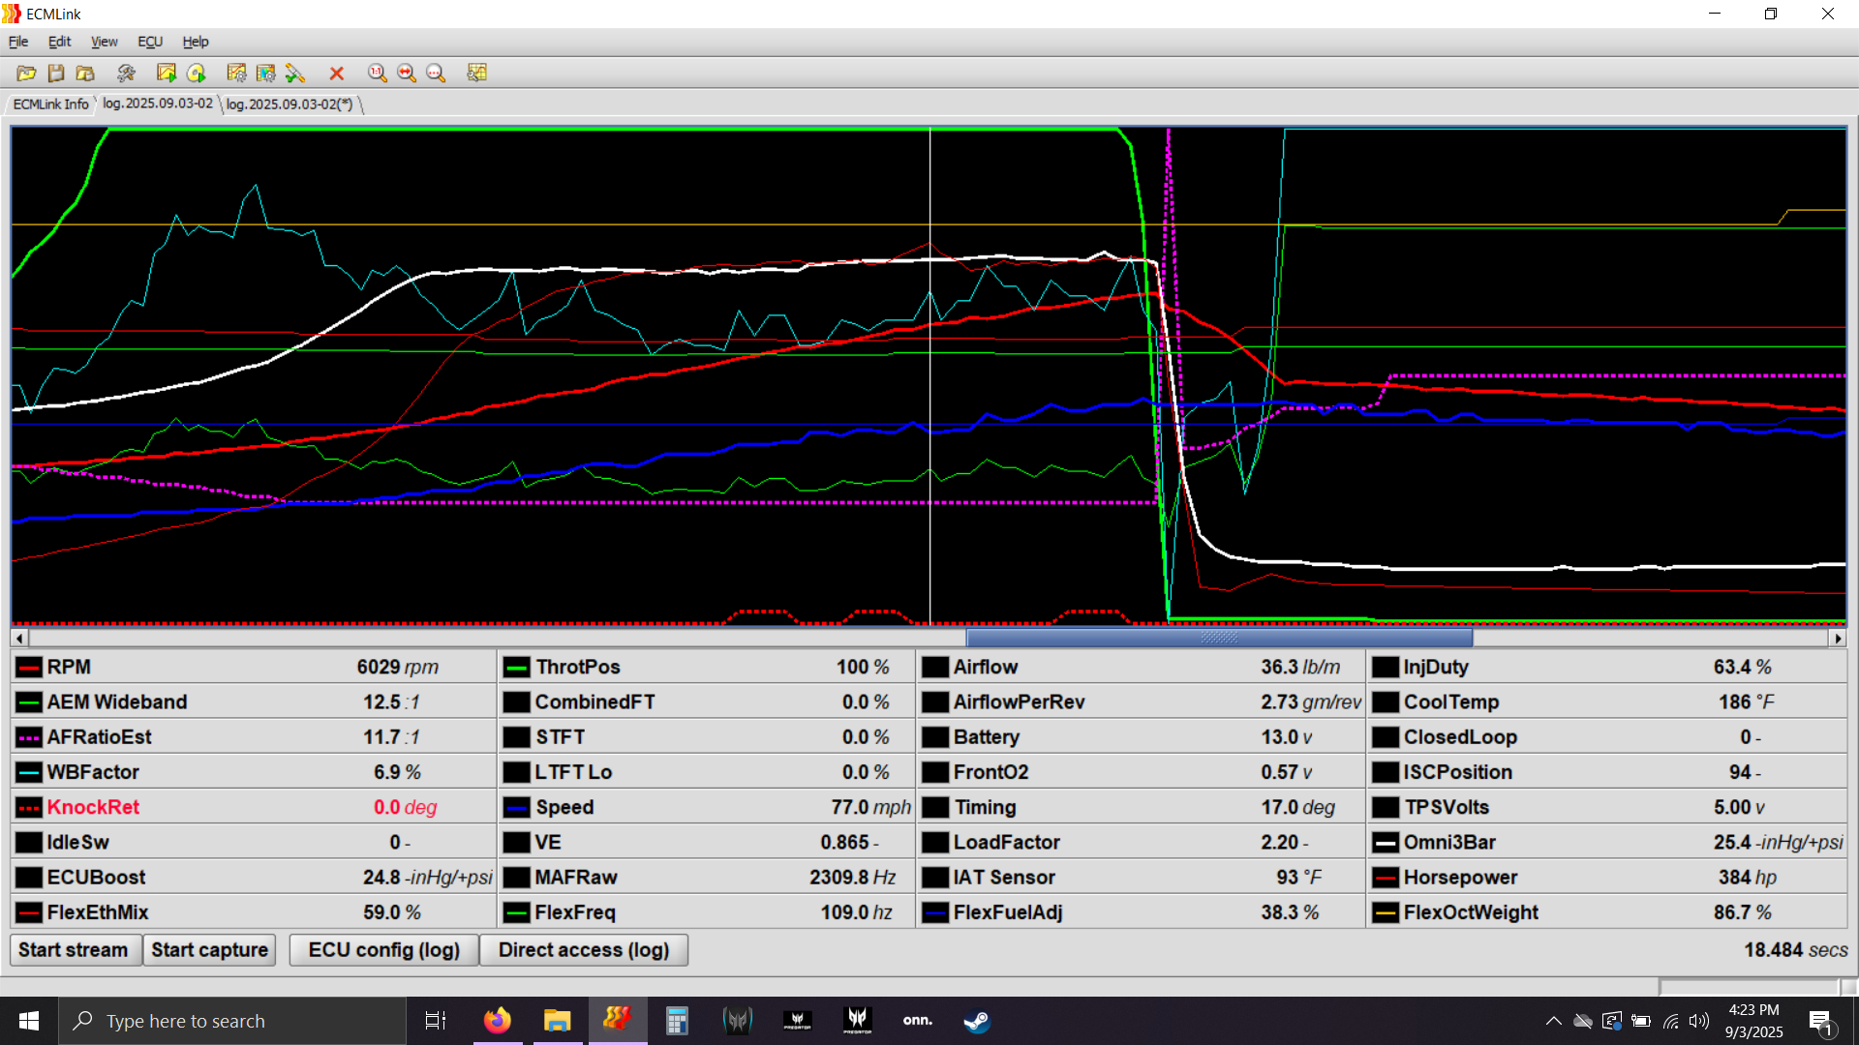Open the Help menu
This screenshot has width=1859, height=1045.
(196, 42)
